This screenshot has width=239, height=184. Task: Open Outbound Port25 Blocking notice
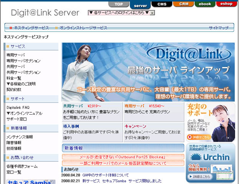click(123, 157)
